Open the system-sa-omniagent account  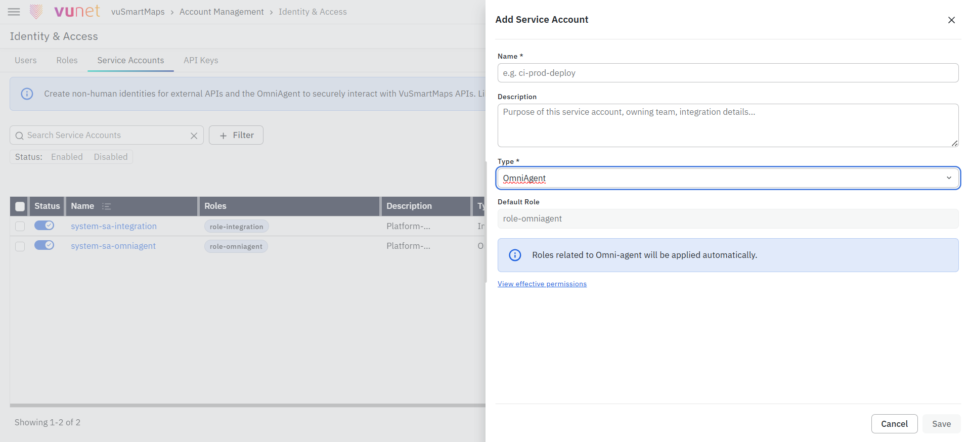[113, 246]
